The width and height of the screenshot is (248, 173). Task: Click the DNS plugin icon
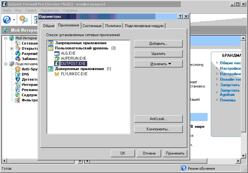click(18, 74)
